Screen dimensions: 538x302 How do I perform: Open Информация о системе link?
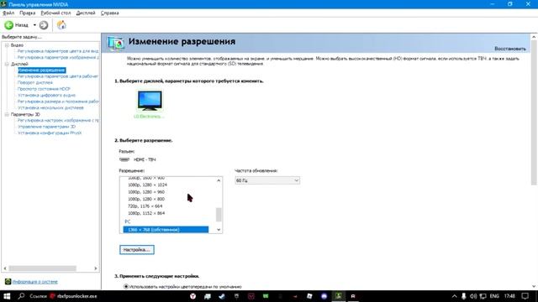(35, 282)
